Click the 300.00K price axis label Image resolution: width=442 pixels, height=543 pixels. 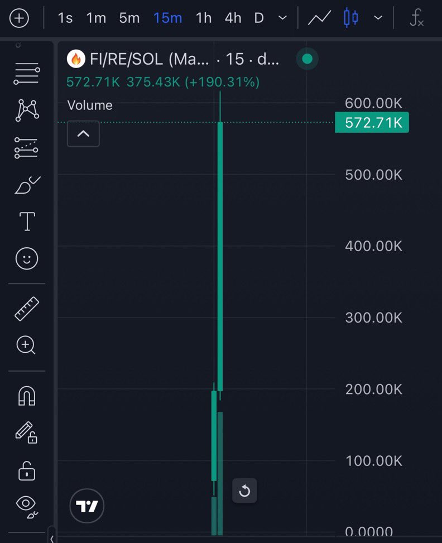tap(373, 318)
